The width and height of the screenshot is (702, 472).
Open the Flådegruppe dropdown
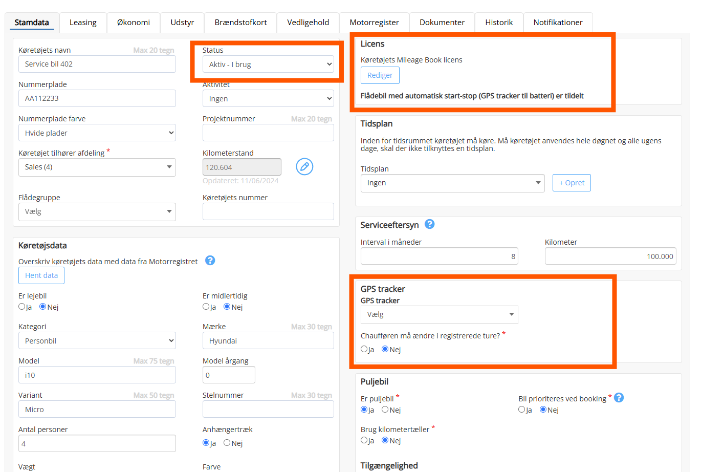pos(97,212)
